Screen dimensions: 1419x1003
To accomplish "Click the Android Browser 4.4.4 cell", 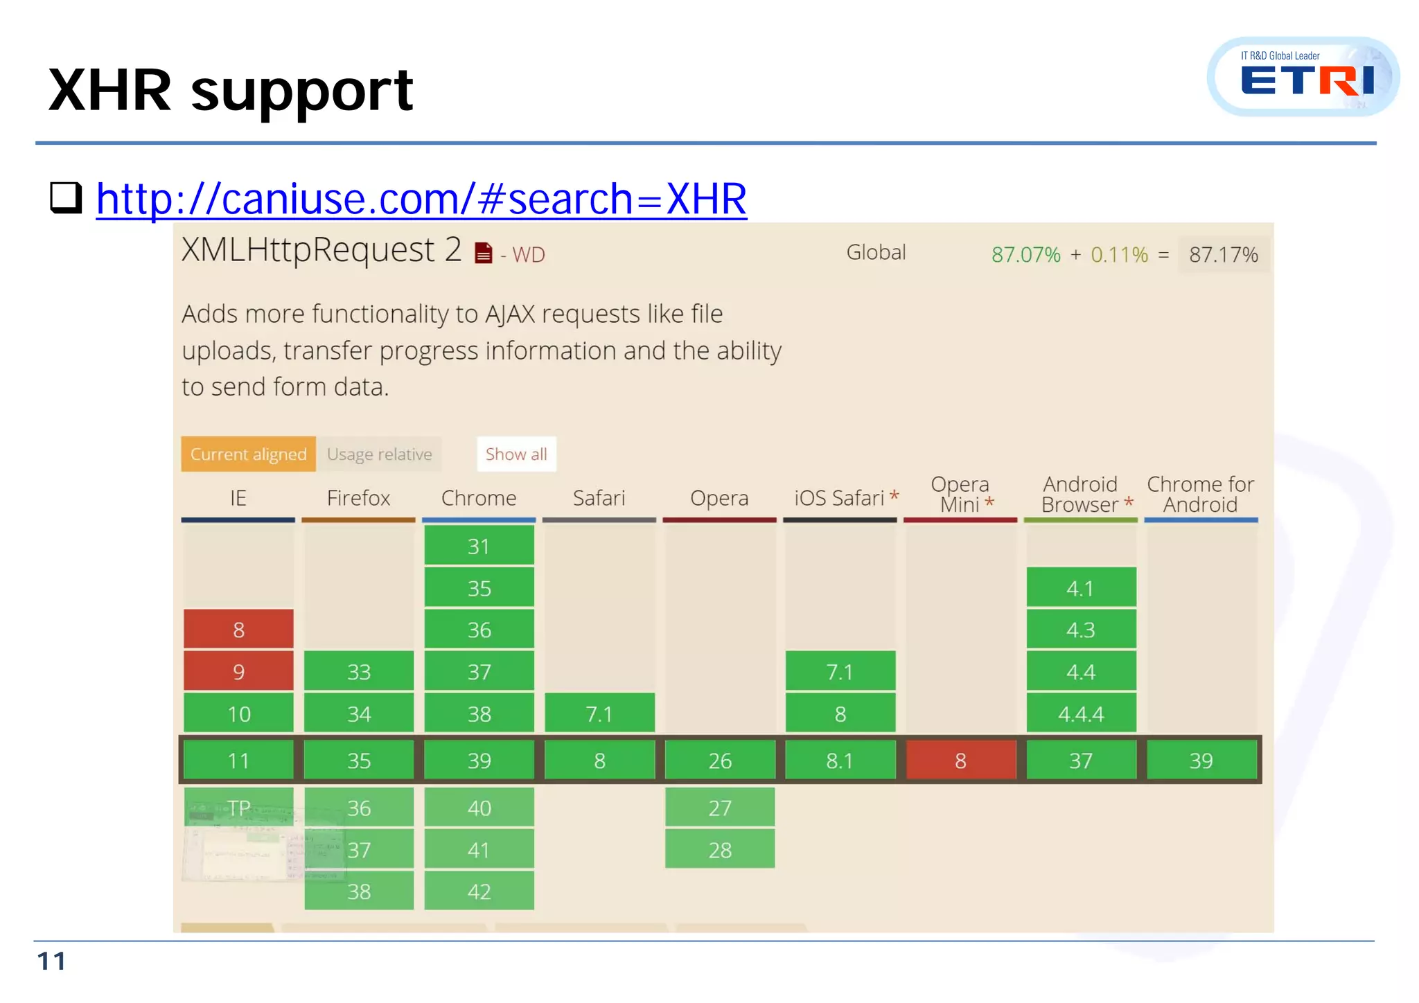I will 1081,713.
